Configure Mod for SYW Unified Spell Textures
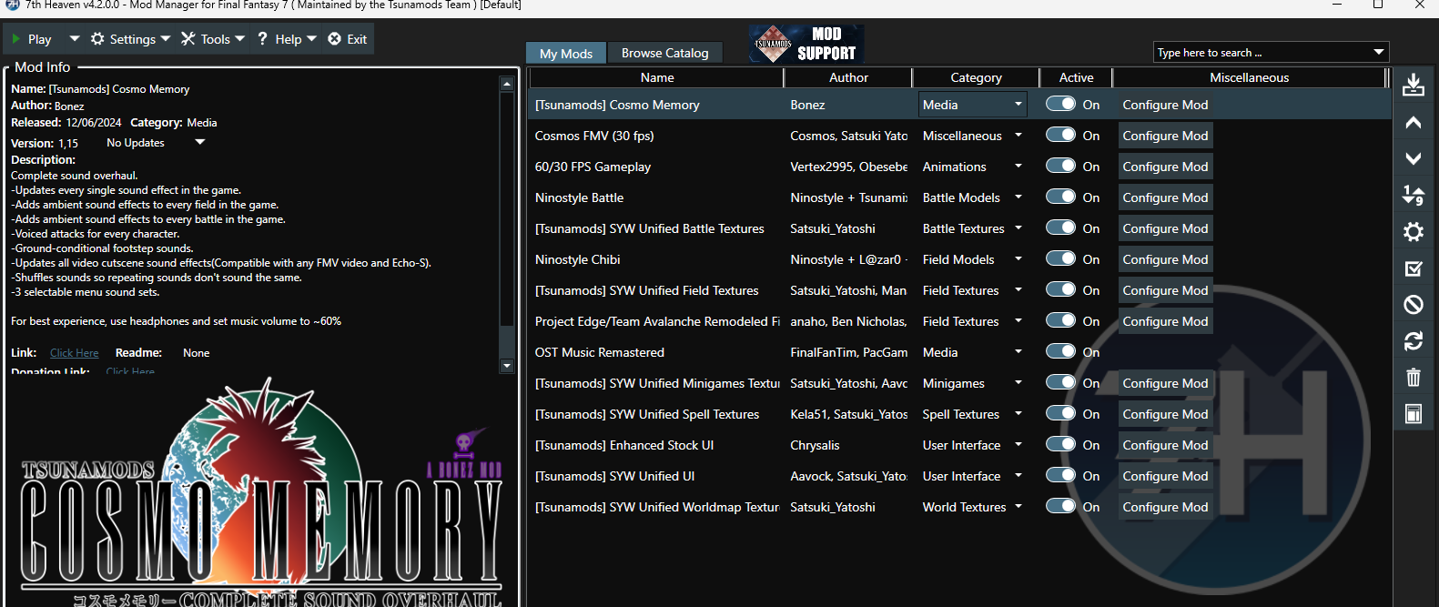 (1165, 414)
